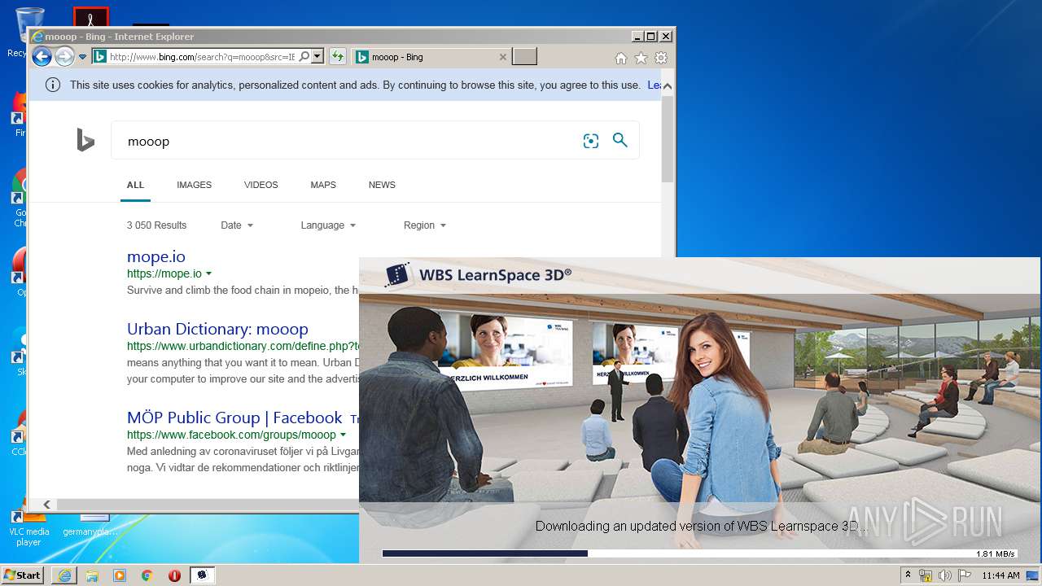
Task: Click the vertical scrollbar up arrow in IE
Action: click(668, 85)
